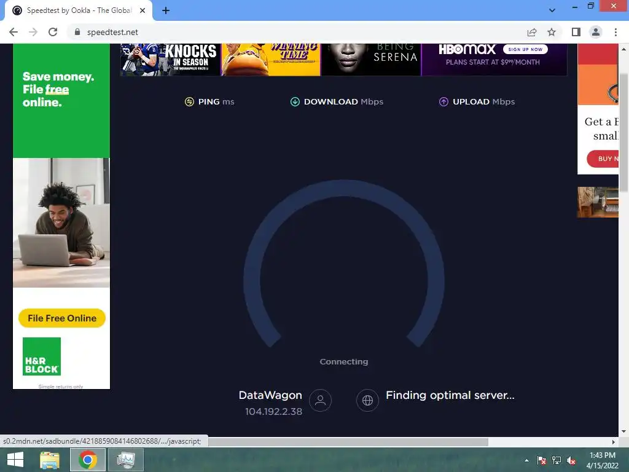Click the network status tray icon
This screenshot has width=629, height=472.
(x=557, y=460)
